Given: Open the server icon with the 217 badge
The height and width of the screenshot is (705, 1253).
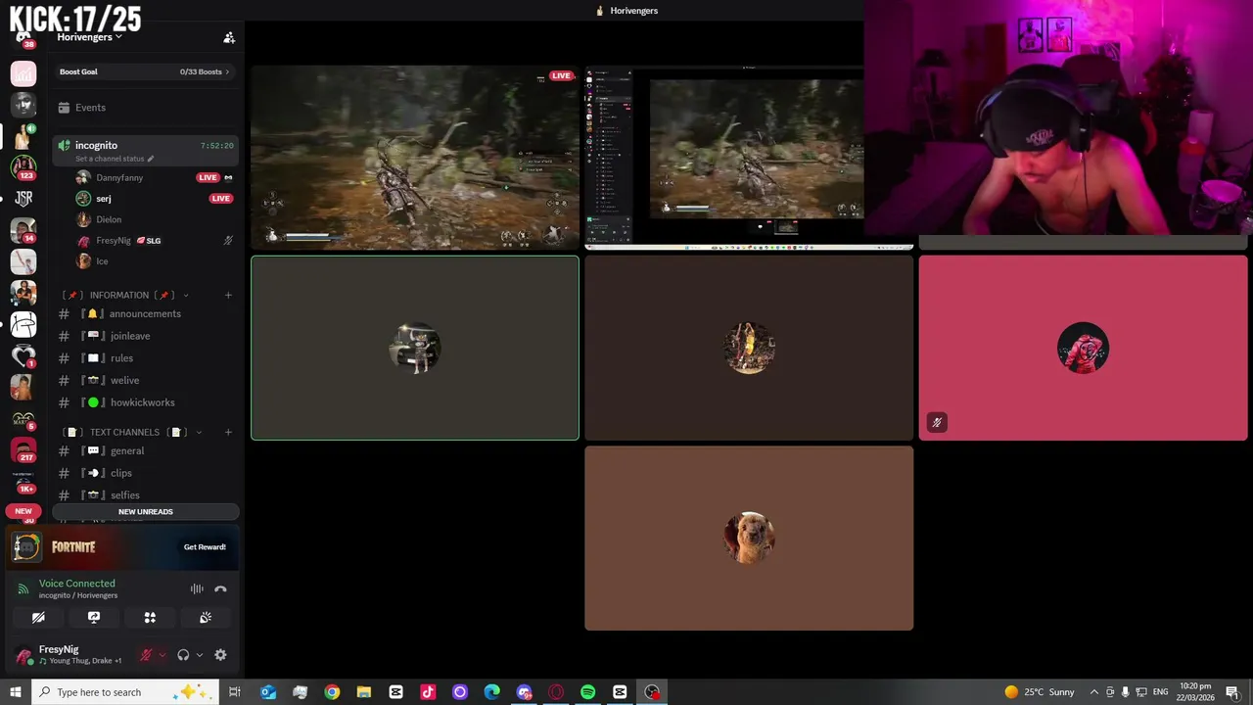Looking at the screenshot, I should coord(23,449).
